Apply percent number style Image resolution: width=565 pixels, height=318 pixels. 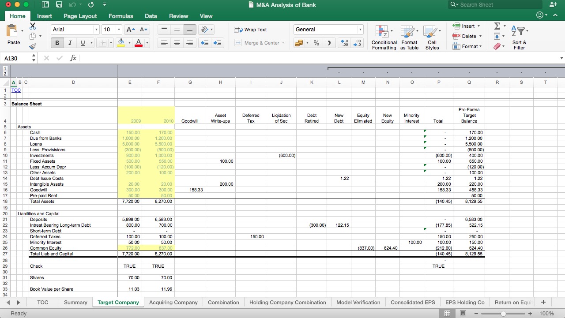pos(316,43)
